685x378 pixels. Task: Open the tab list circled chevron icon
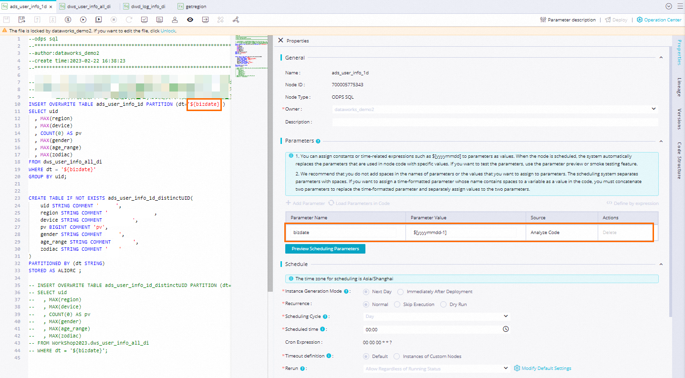668,6
